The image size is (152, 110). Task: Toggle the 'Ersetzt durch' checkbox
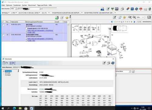pyautogui.click(x=26, y=28)
